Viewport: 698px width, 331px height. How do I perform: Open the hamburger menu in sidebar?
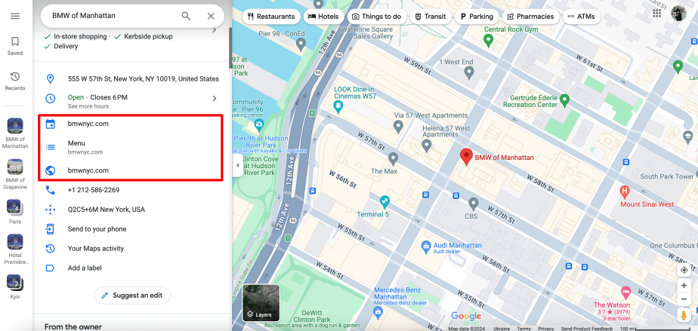[x=15, y=17]
